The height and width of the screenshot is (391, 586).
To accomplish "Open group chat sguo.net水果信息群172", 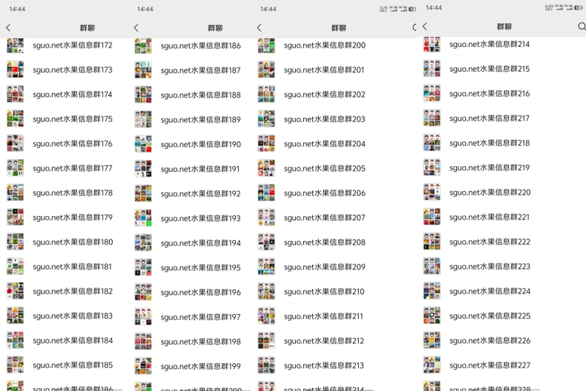I will [x=64, y=45].
